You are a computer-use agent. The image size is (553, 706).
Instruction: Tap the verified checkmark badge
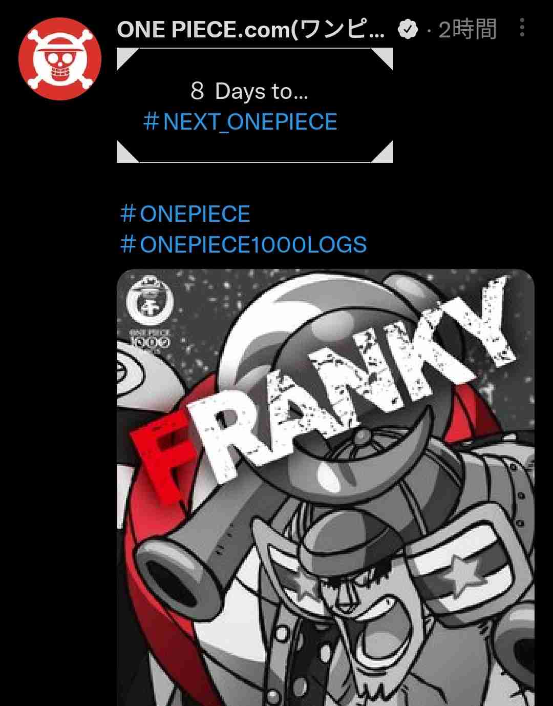coord(408,30)
